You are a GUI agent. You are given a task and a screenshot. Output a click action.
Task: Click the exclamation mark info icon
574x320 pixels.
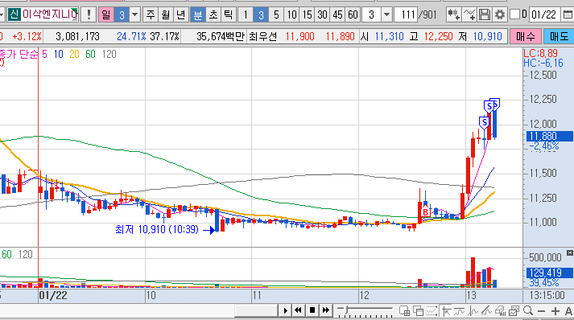[89, 14]
